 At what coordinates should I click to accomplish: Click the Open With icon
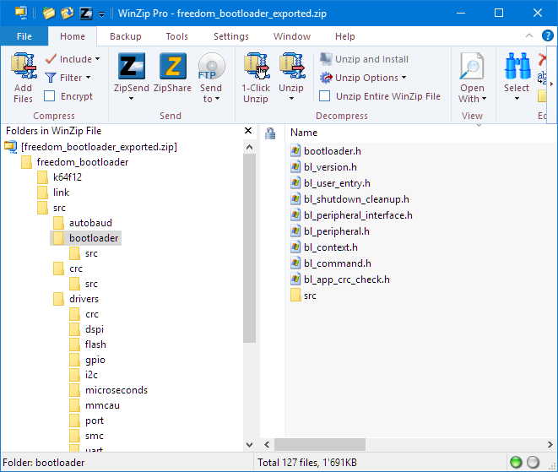[472, 68]
